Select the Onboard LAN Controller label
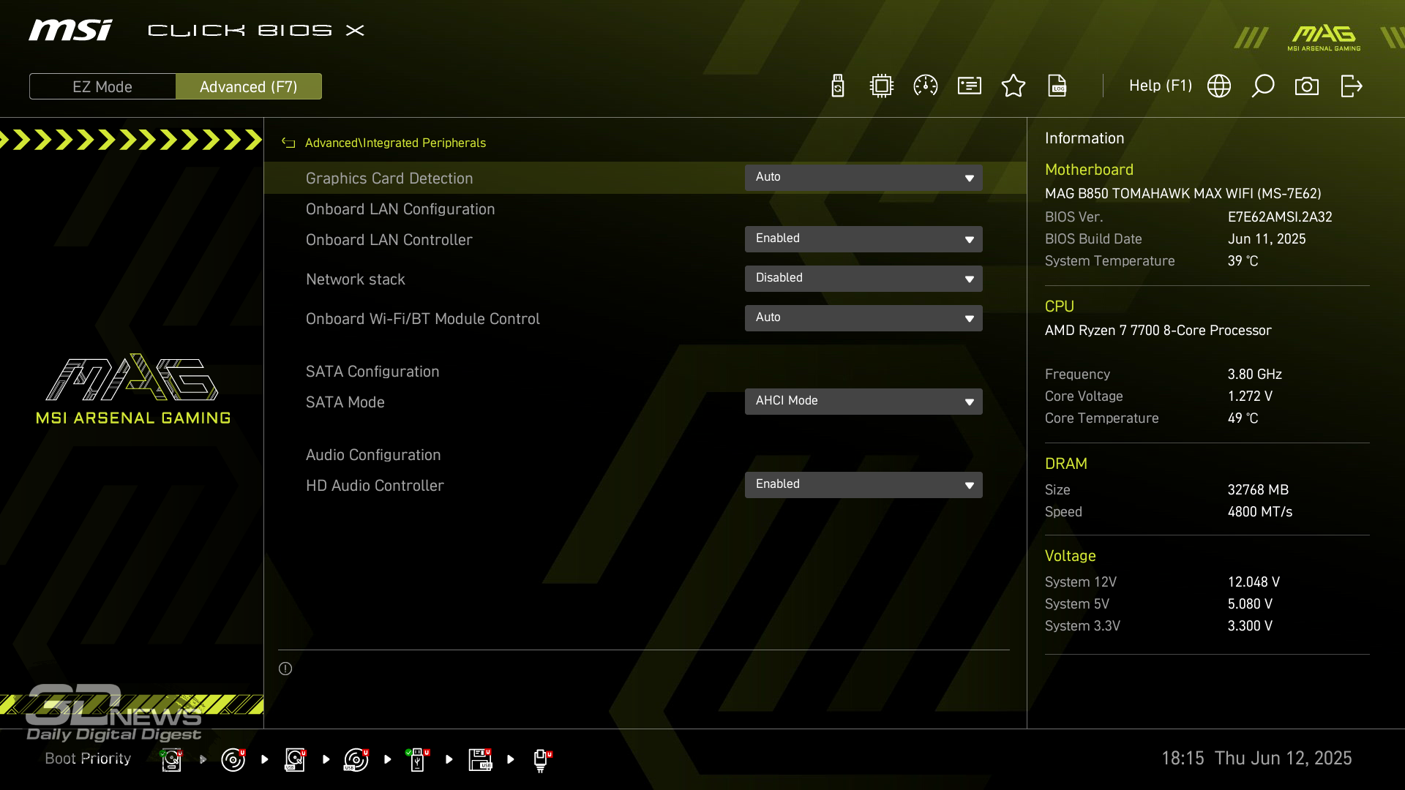 [x=389, y=240]
